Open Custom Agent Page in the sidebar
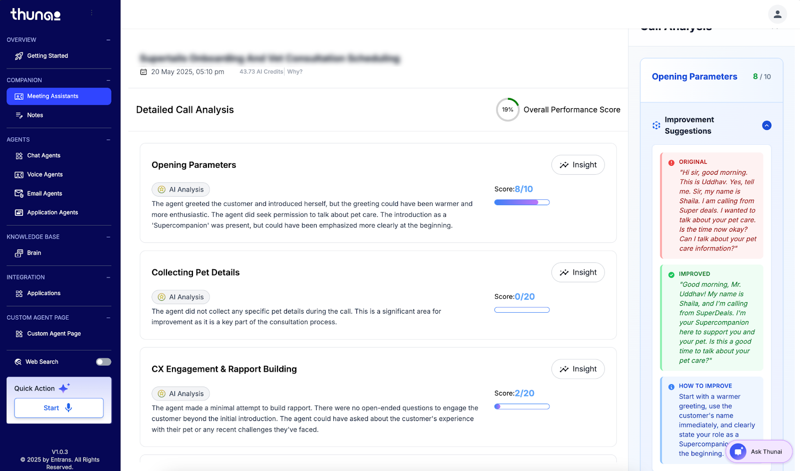Viewport: 800px width, 471px height. click(x=59, y=334)
